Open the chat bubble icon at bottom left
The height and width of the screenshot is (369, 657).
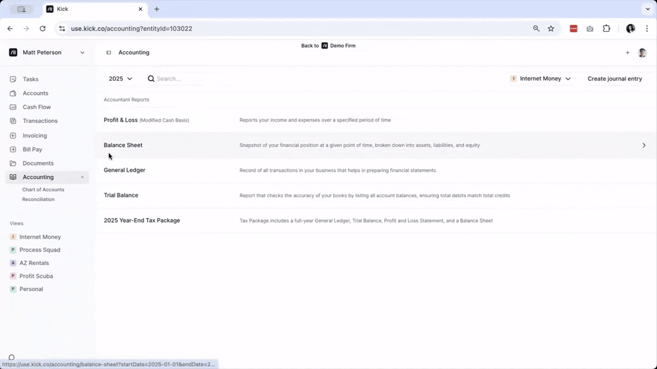click(x=11, y=357)
